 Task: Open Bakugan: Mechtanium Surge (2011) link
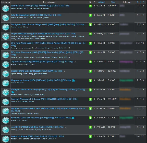click(x=48, y=89)
